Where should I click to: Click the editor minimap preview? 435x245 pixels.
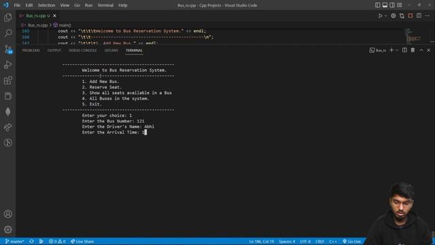(x=414, y=36)
